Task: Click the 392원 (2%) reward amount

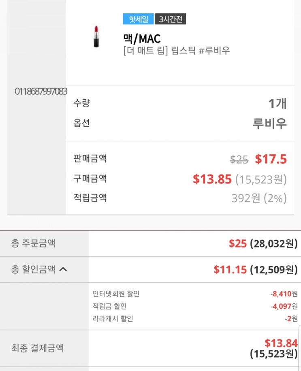Action: coord(259,198)
